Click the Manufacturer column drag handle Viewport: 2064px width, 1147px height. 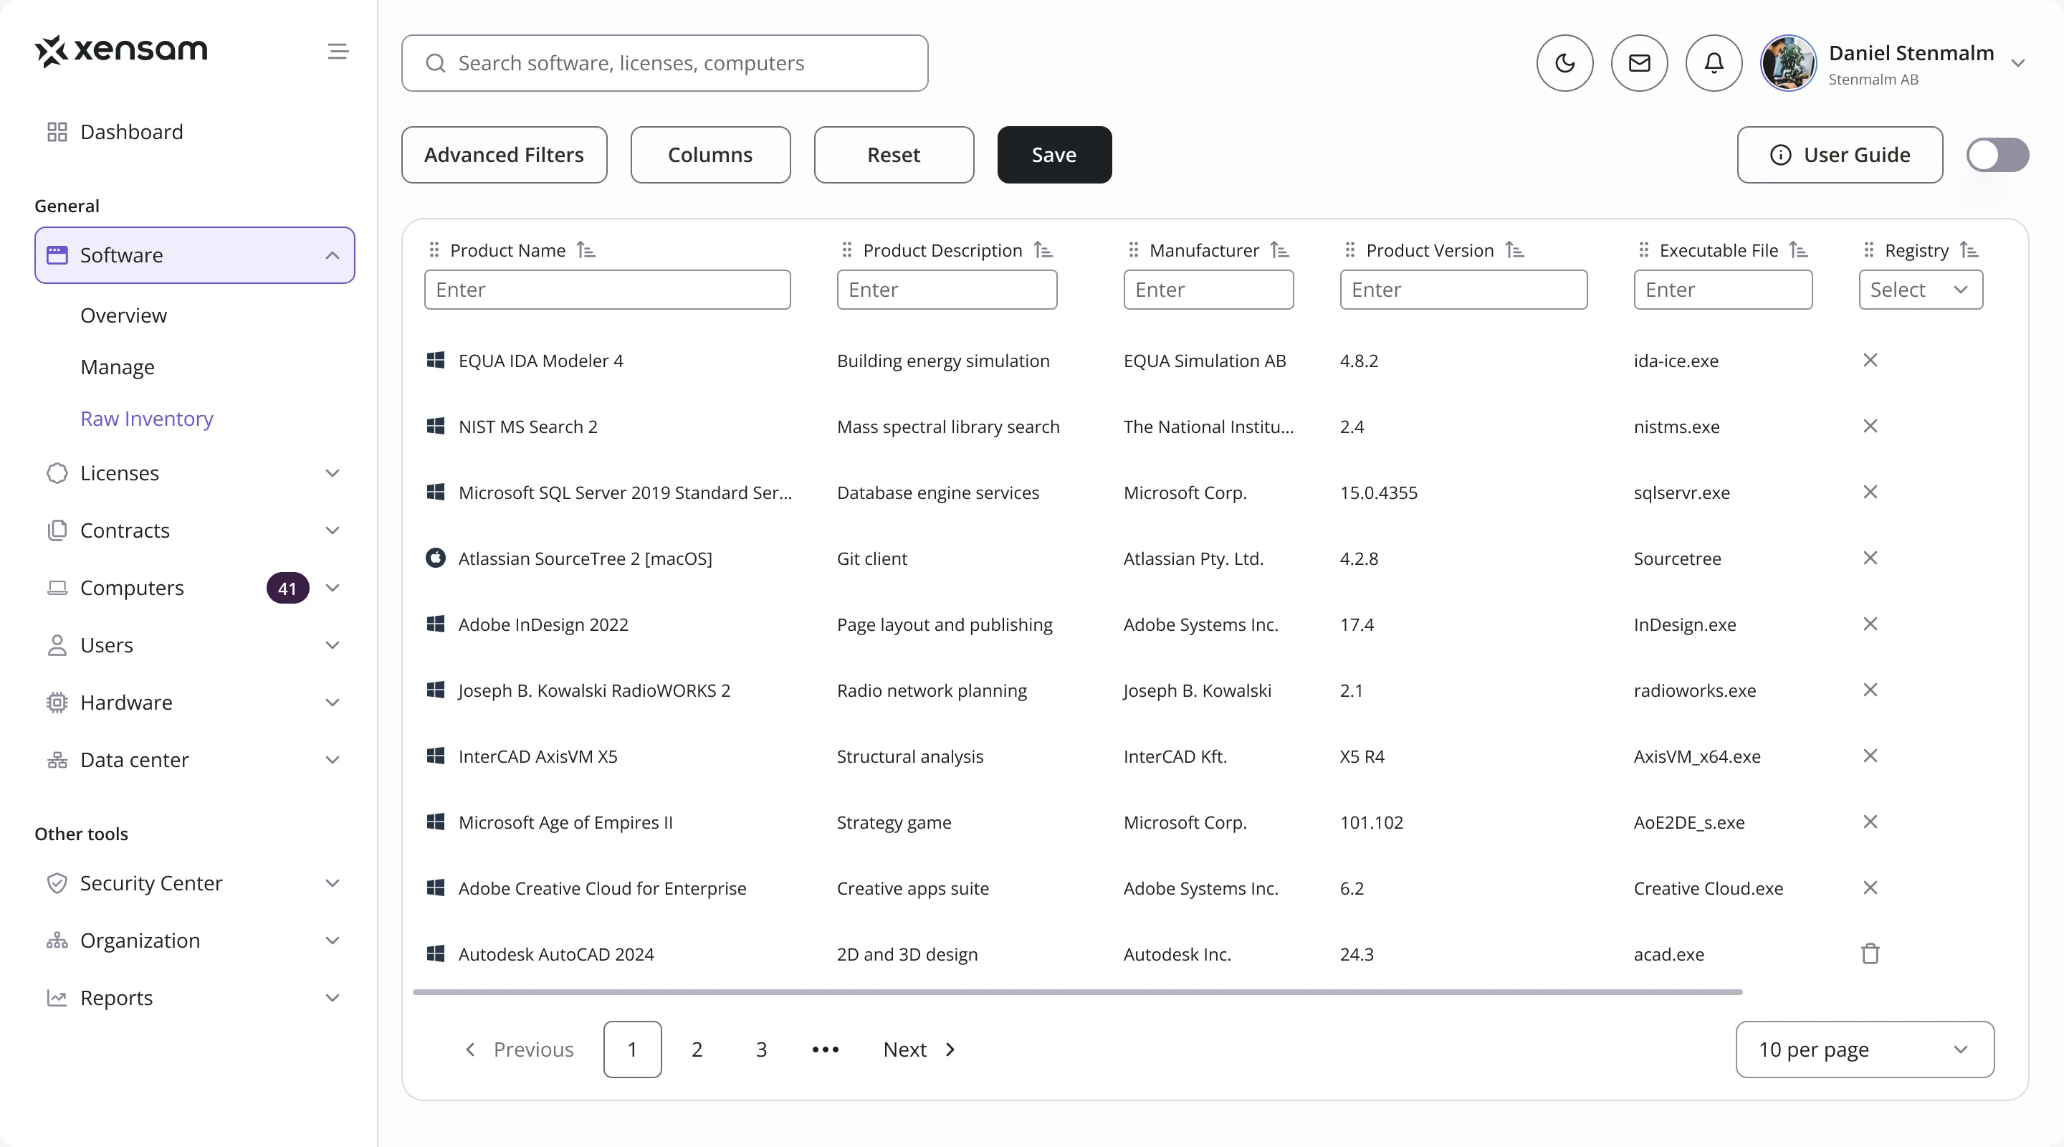pos(1133,250)
